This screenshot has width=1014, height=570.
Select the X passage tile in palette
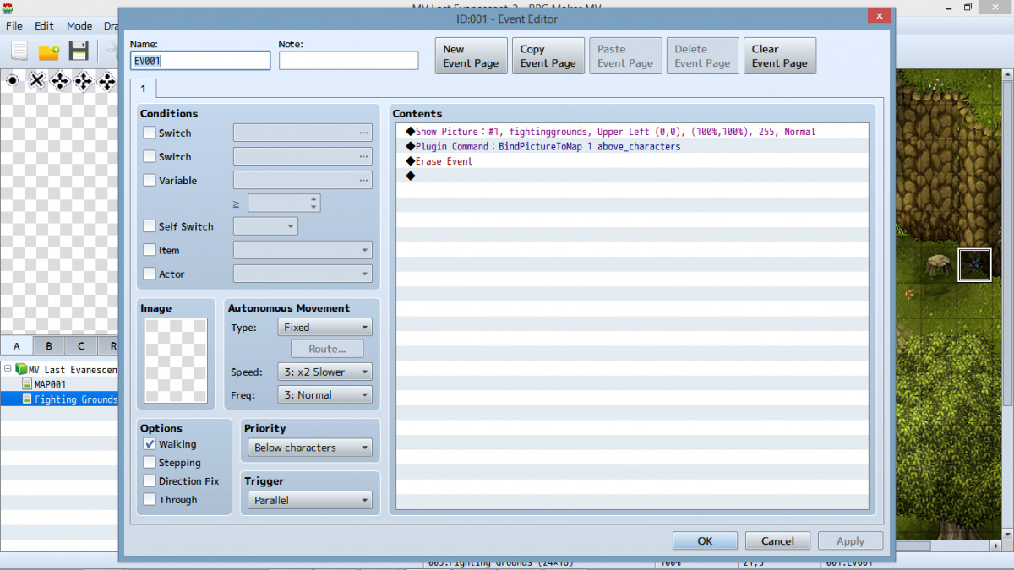36,81
